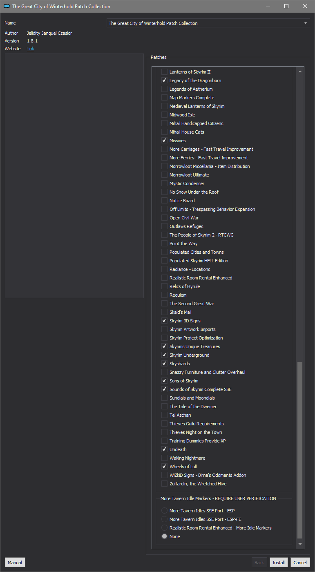Check the Notice Board patch
The height and width of the screenshot is (572, 315).
(164, 201)
